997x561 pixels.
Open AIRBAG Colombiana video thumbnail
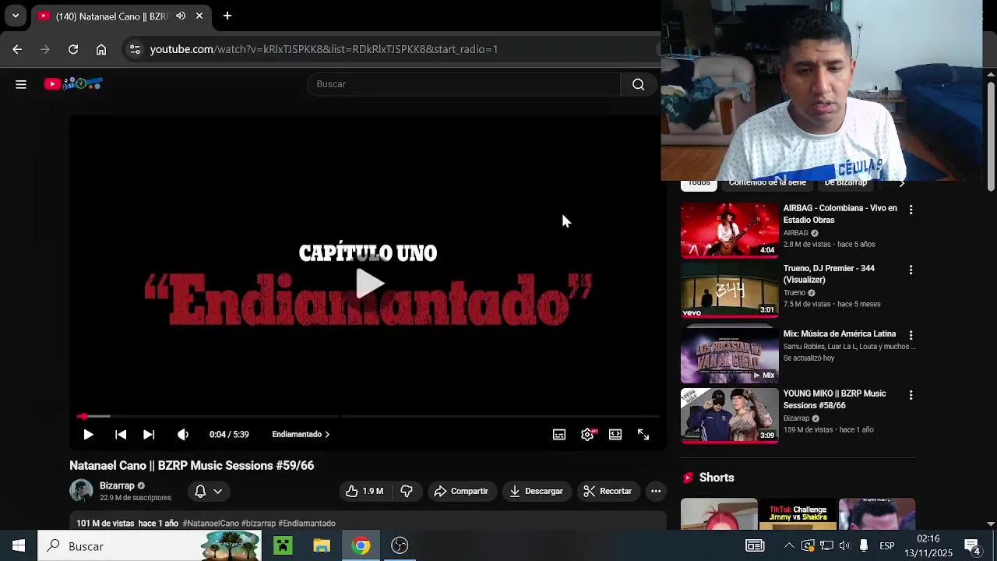pos(730,230)
